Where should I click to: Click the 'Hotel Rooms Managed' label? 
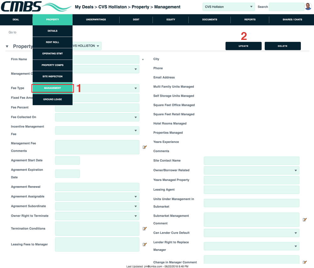pos(170,123)
